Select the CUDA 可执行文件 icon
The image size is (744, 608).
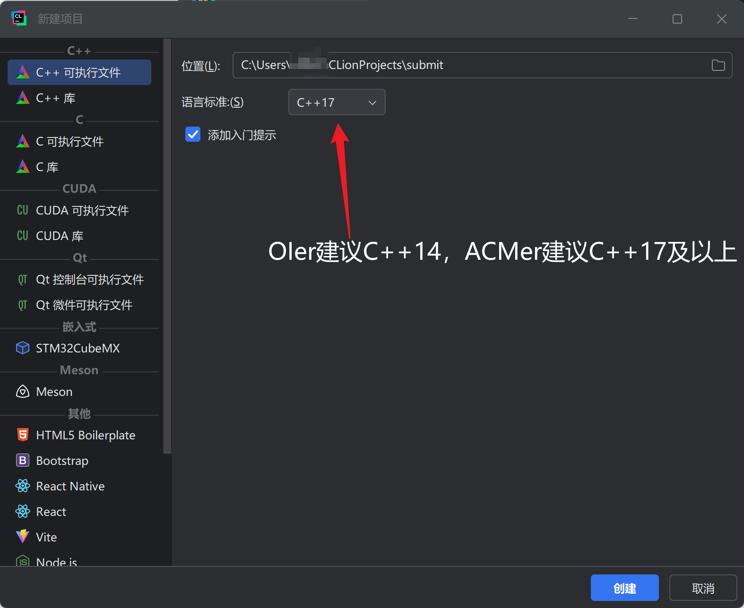[x=23, y=210]
